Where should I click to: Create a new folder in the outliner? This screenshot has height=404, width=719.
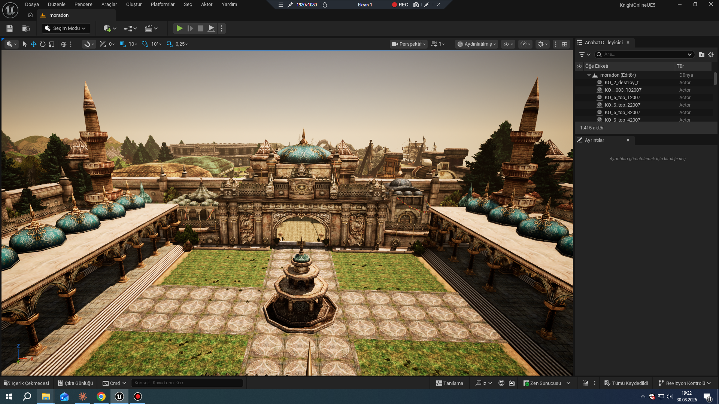pos(702,55)
